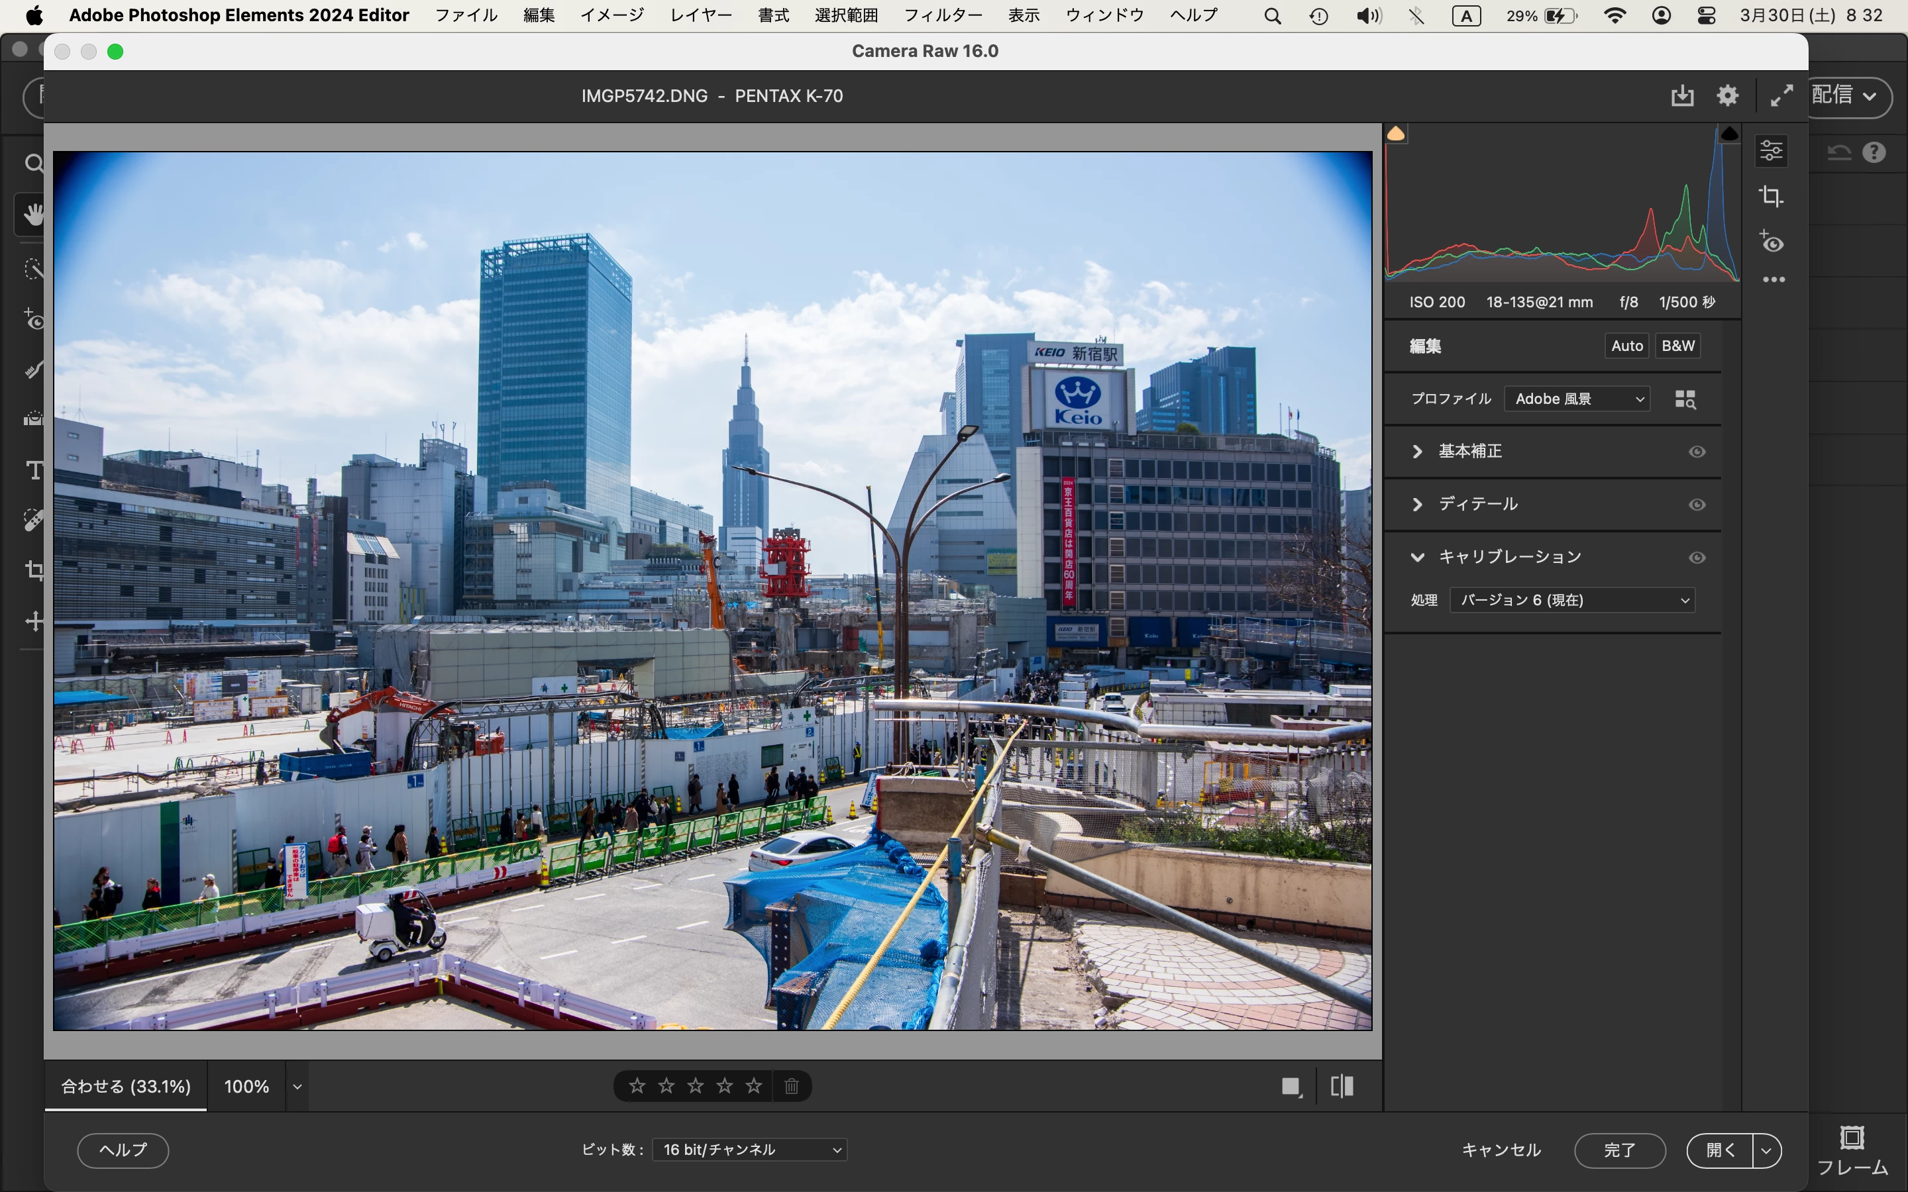
Task: Toggle キャリブレーション panel visibility eye
Action: click(1697, 558)
